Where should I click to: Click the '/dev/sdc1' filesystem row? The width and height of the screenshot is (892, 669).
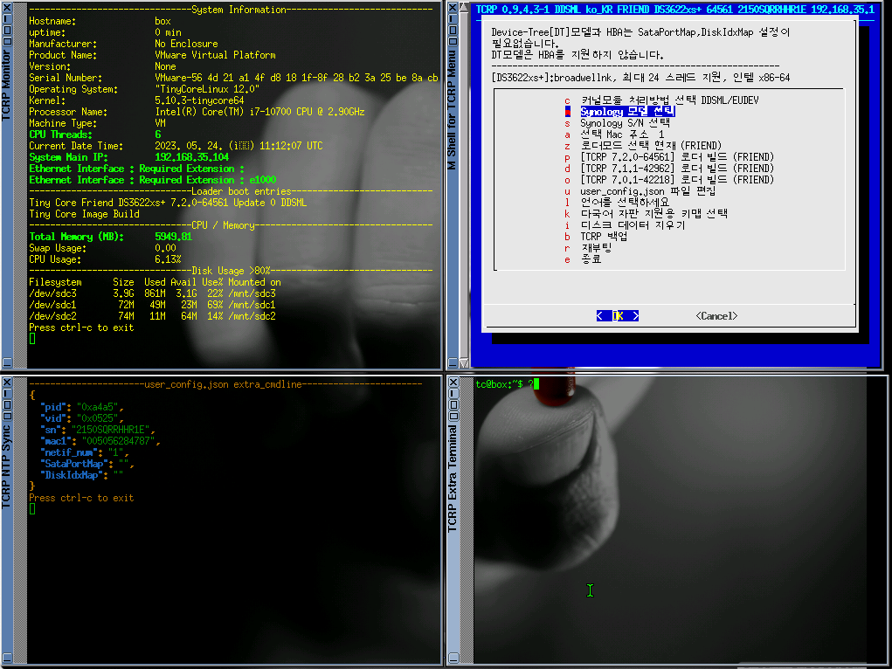153,305
